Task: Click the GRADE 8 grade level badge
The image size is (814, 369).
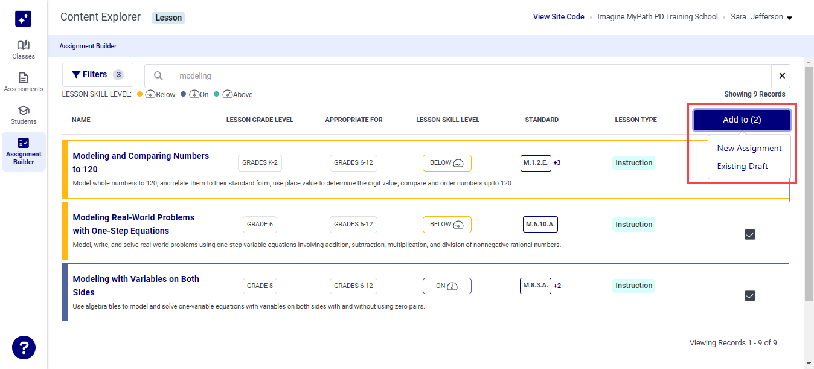Action: point(260,286)
